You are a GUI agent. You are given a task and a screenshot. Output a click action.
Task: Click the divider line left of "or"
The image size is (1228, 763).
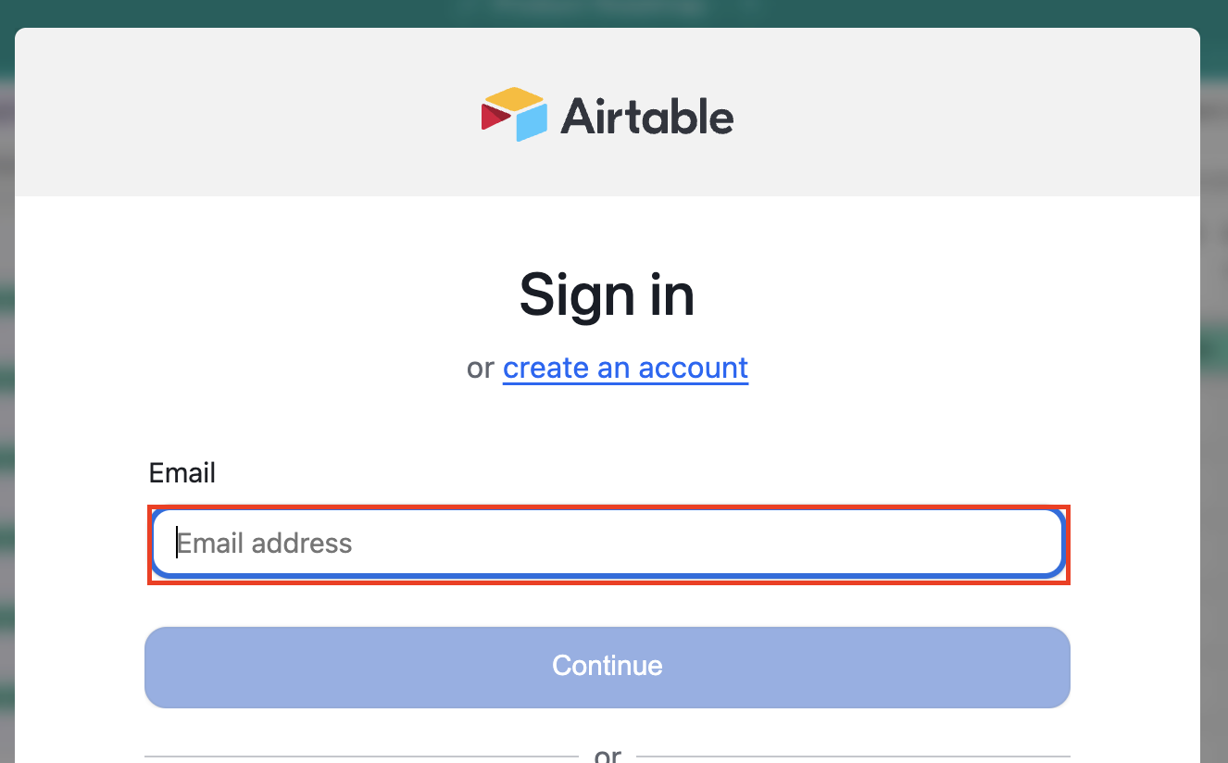tap(361, 757)
